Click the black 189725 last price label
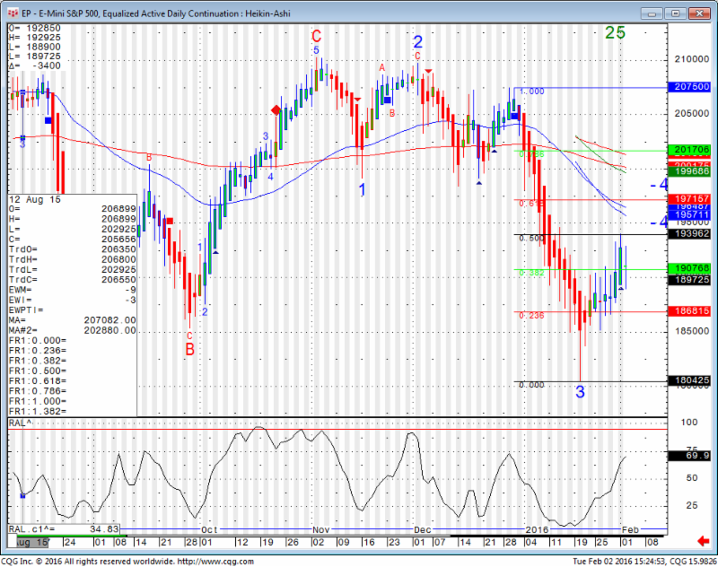 pos(689,279)
